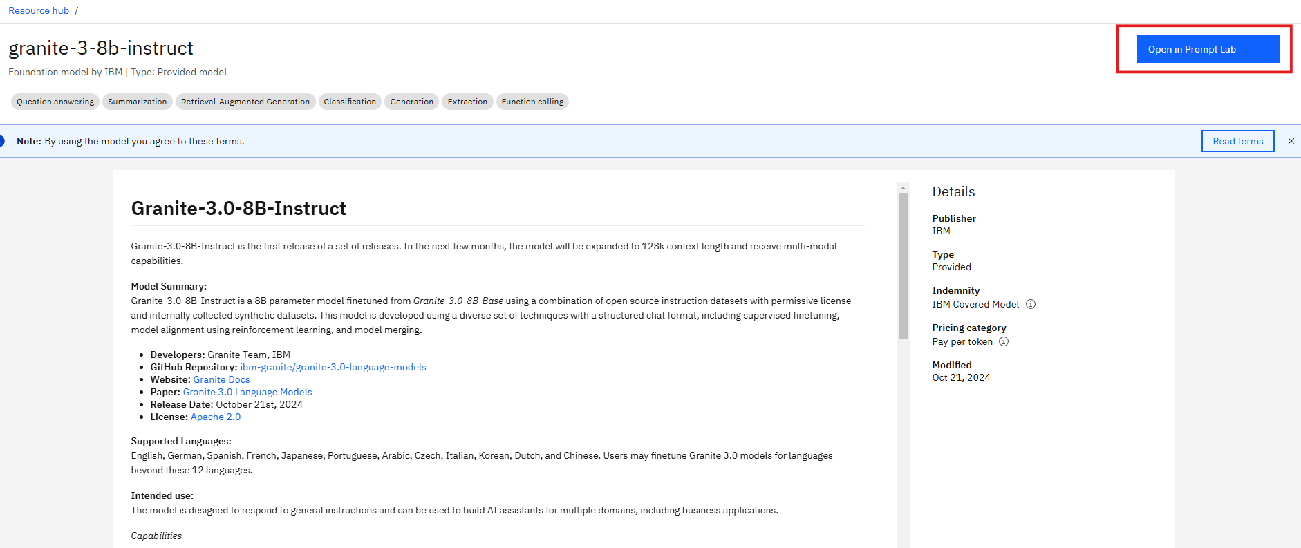Image resolution: width=1301 pixels, height=548 pixels.
Task: Dismiss the terms note with X icon
Action: [1291, 141]
